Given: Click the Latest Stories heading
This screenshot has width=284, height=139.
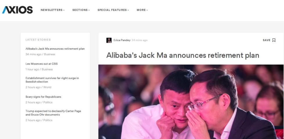Looking at the screenshot, I should (38, 40).
